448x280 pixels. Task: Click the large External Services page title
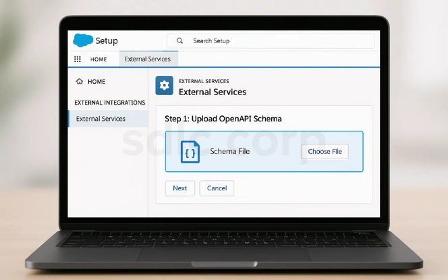coord(213,92)
